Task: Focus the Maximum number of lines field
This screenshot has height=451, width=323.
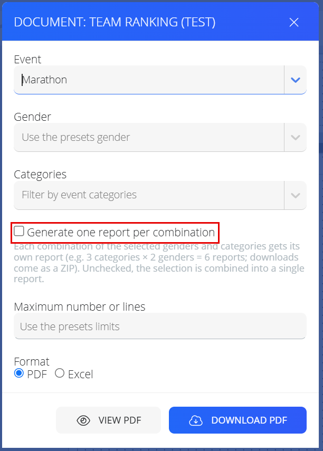Action: pyautogui.click(x=160, y=326)
